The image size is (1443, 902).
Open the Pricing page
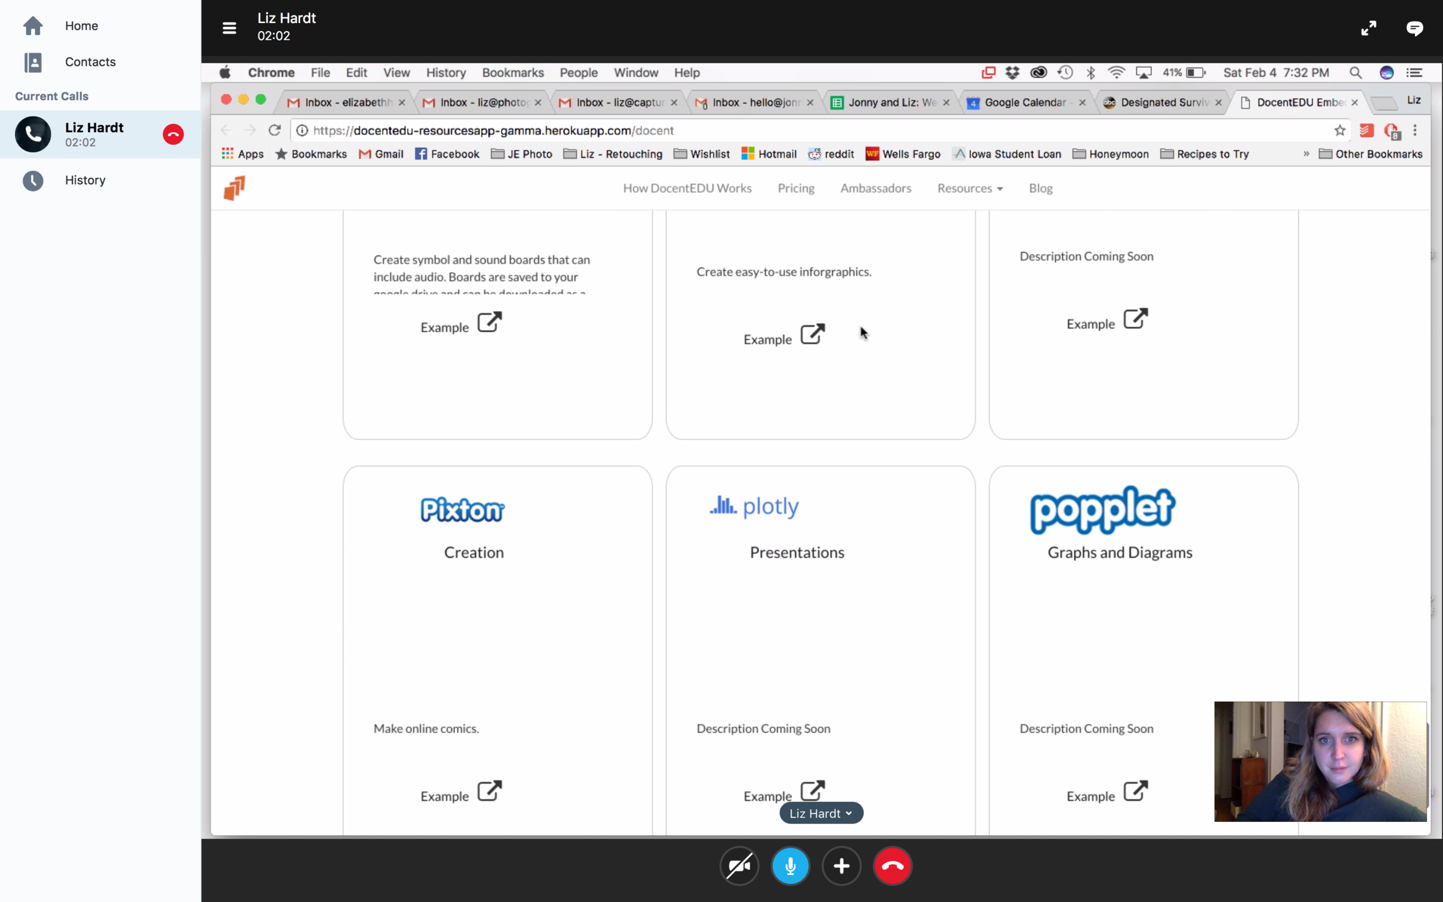(x=796, y=188)
